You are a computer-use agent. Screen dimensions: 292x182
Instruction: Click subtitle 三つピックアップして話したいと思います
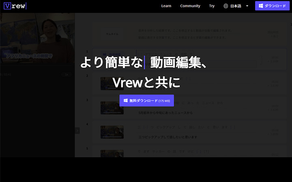click(x=168, y=137)
